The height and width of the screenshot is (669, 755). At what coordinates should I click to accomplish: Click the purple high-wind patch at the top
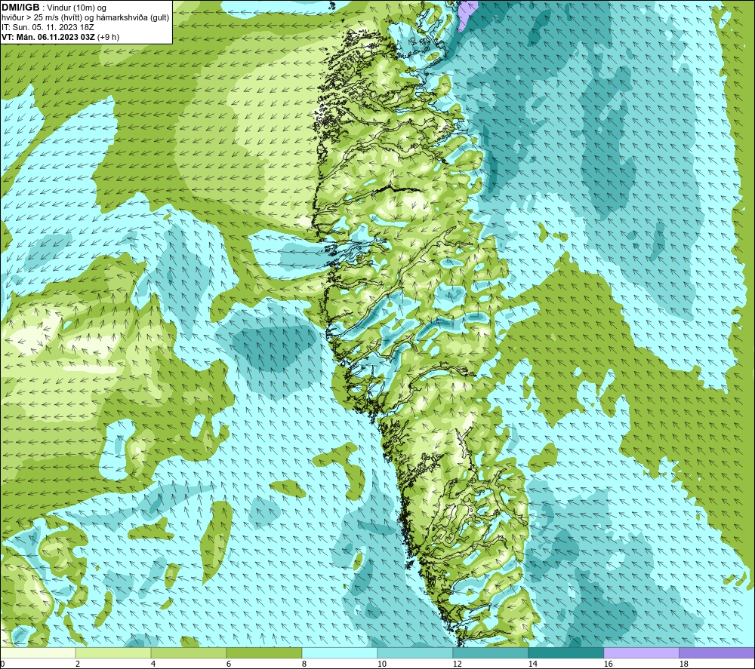coord(467,14)
